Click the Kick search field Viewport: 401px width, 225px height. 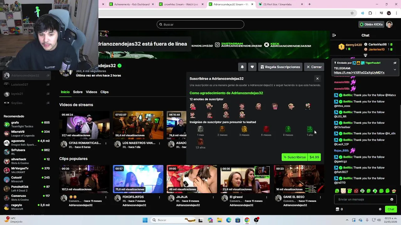click(200, 24)
